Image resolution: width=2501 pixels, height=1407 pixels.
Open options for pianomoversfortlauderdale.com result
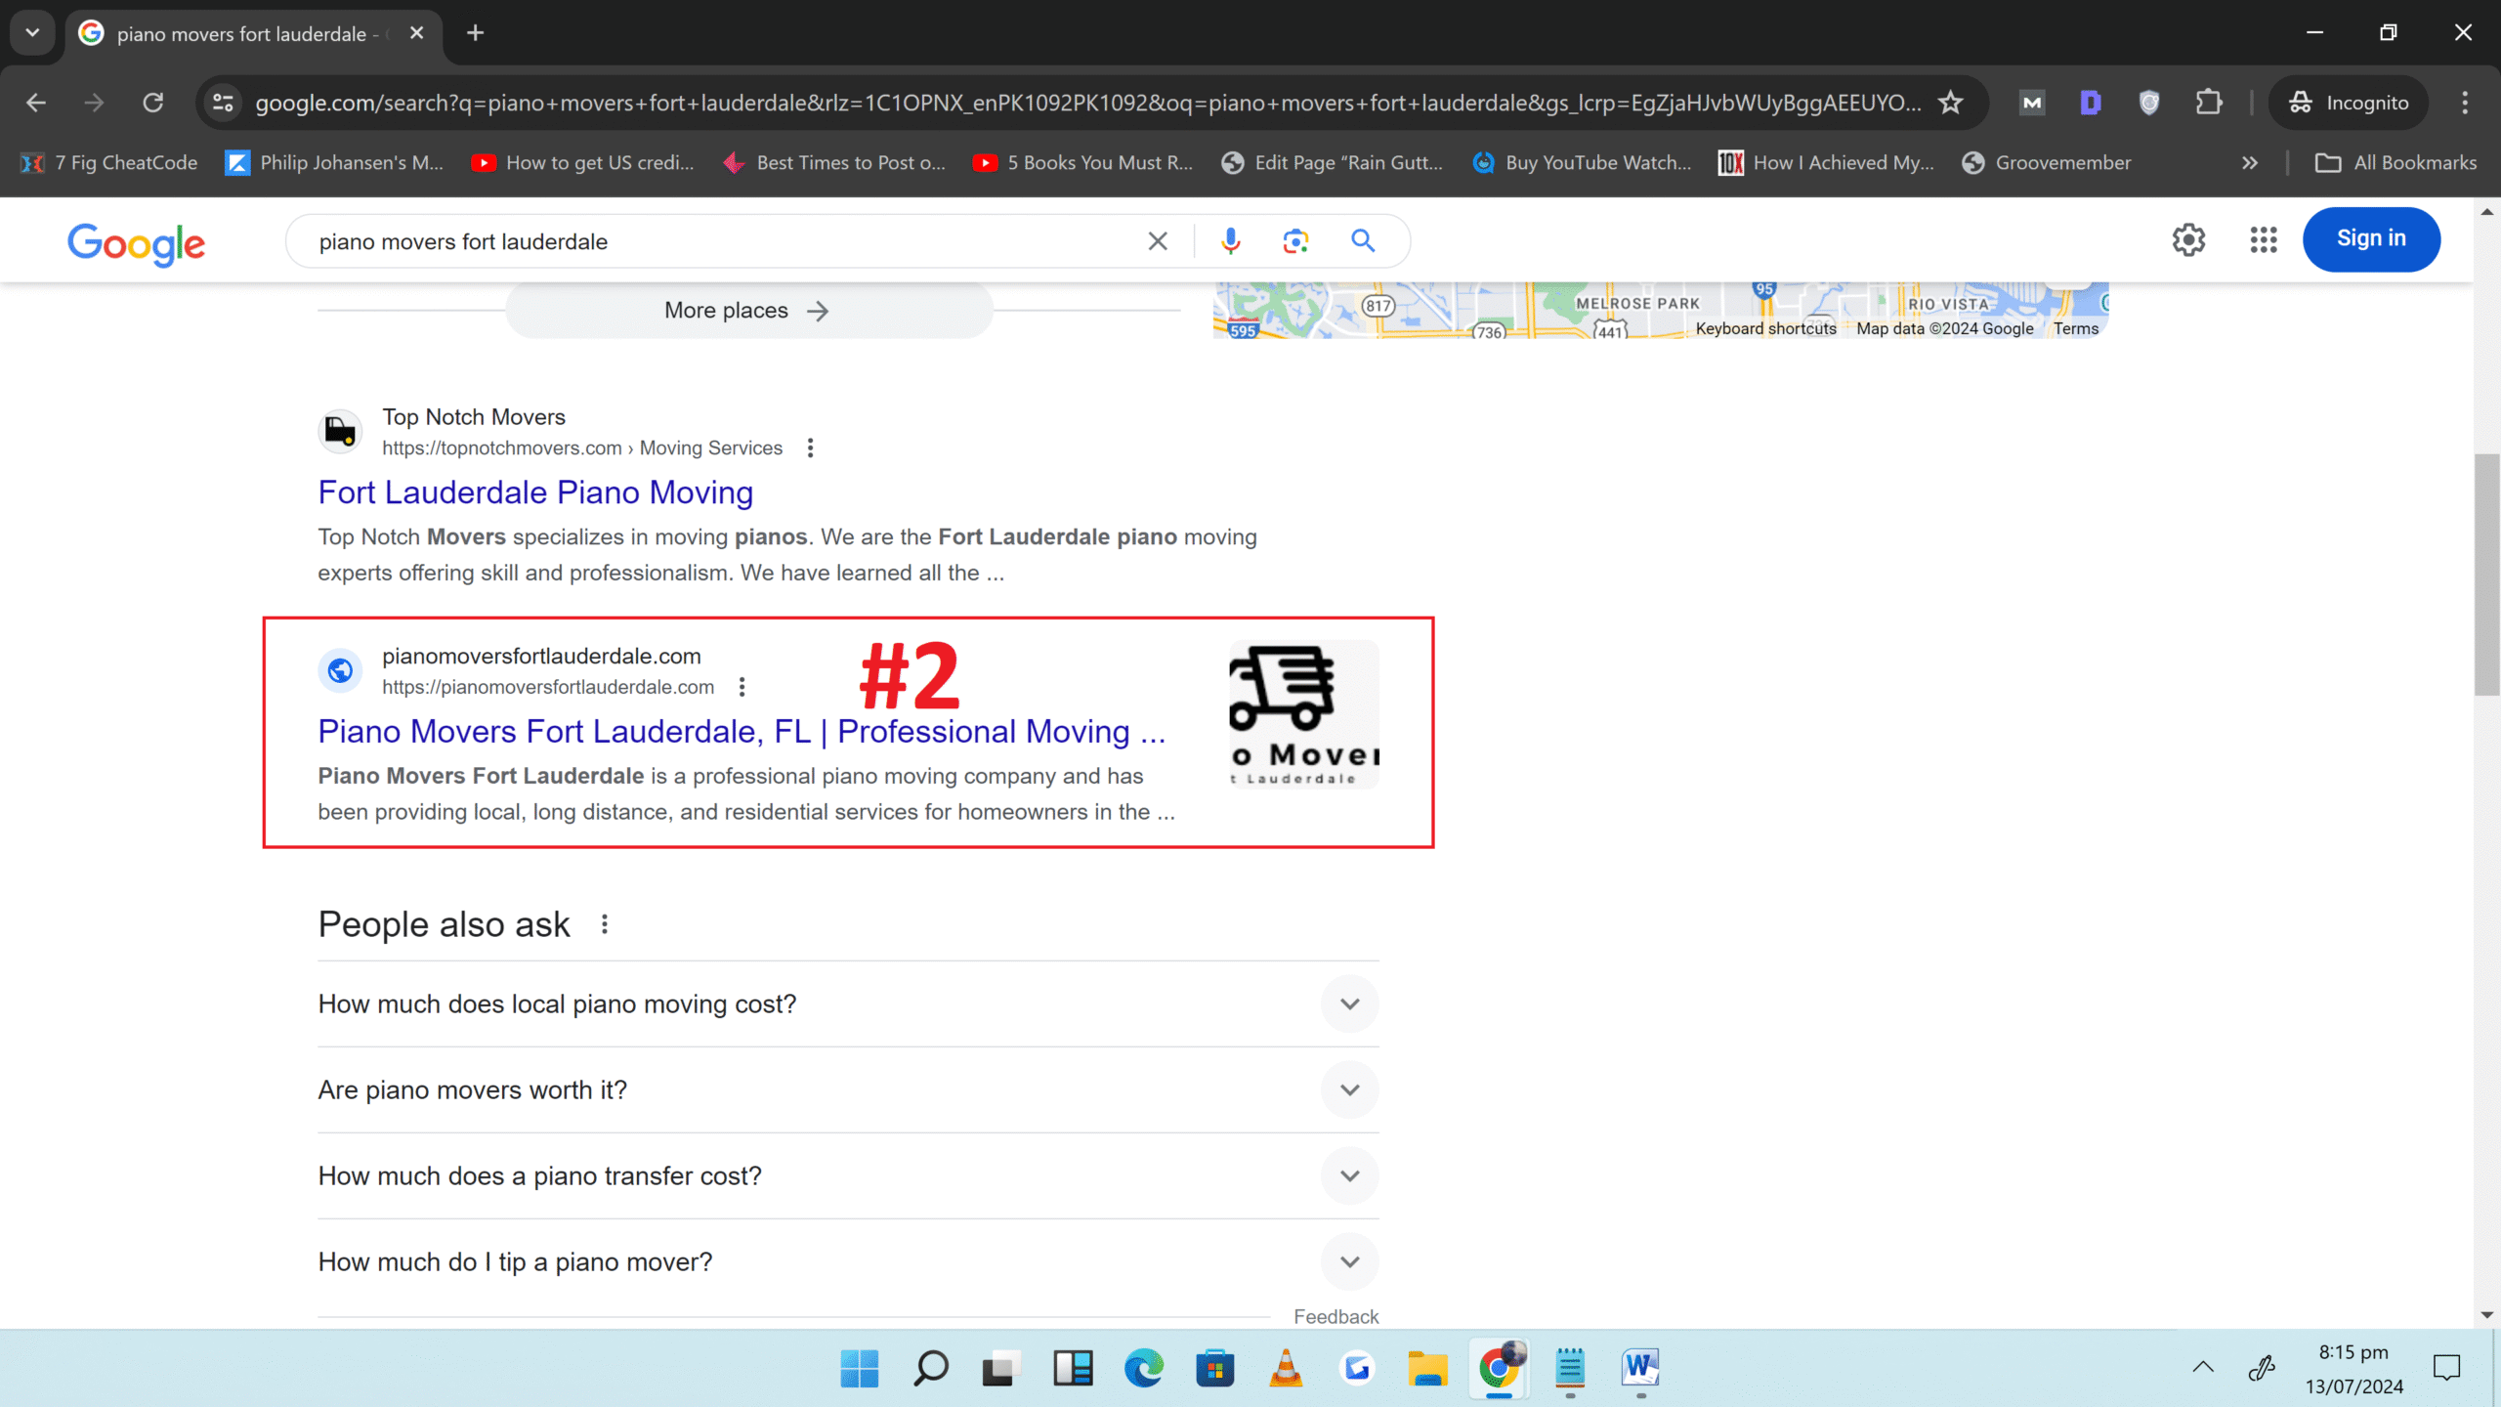(742, 687)
